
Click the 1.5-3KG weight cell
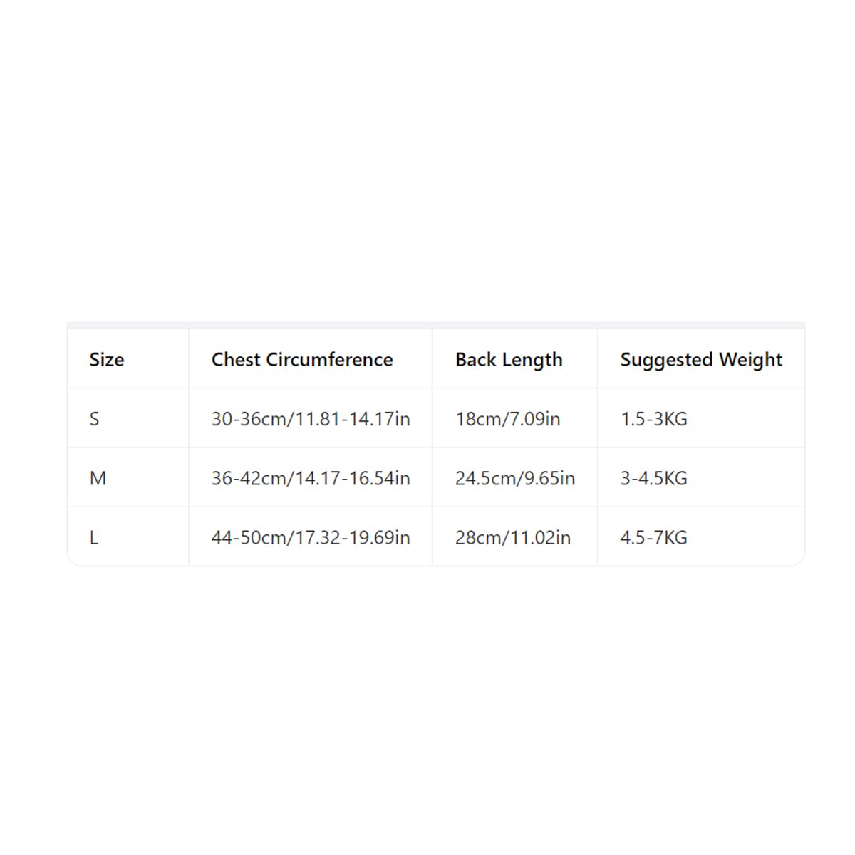pos(701,418)
